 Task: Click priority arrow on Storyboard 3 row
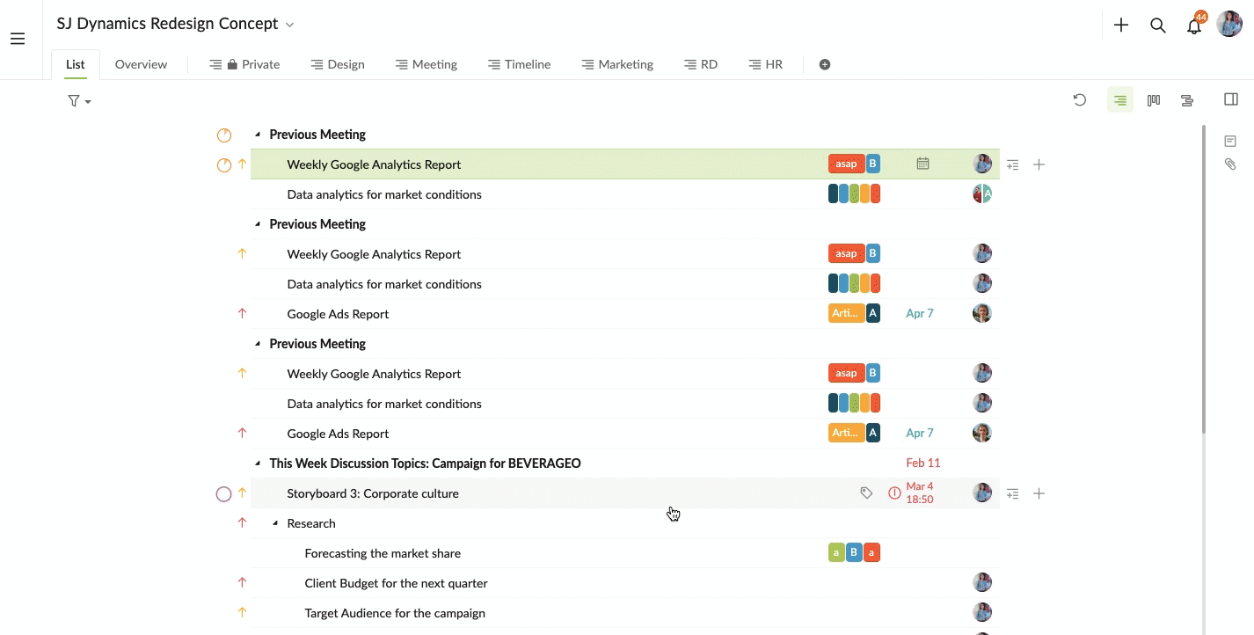(x=243, y=493)
